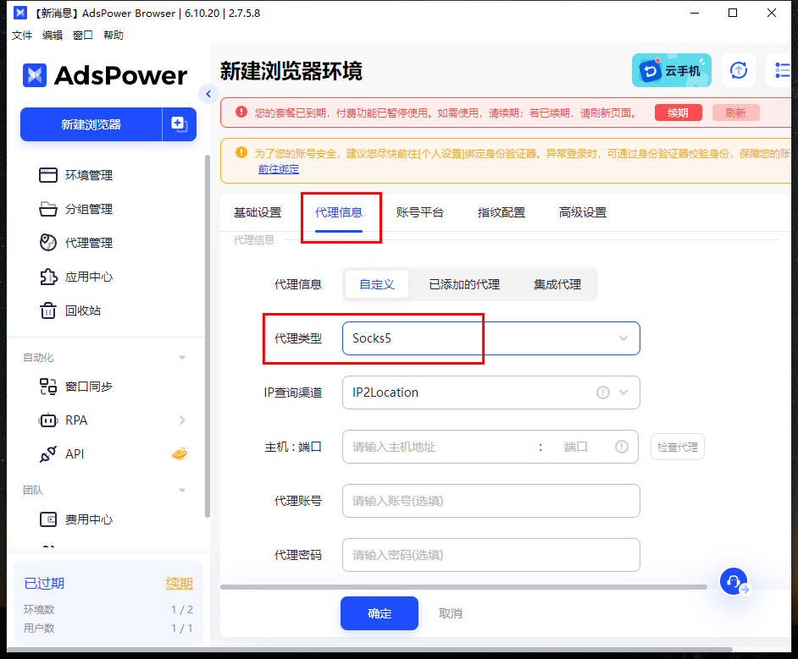Click the info icon in IP2Location field
The image size is (798, 659).
[603, 393]
